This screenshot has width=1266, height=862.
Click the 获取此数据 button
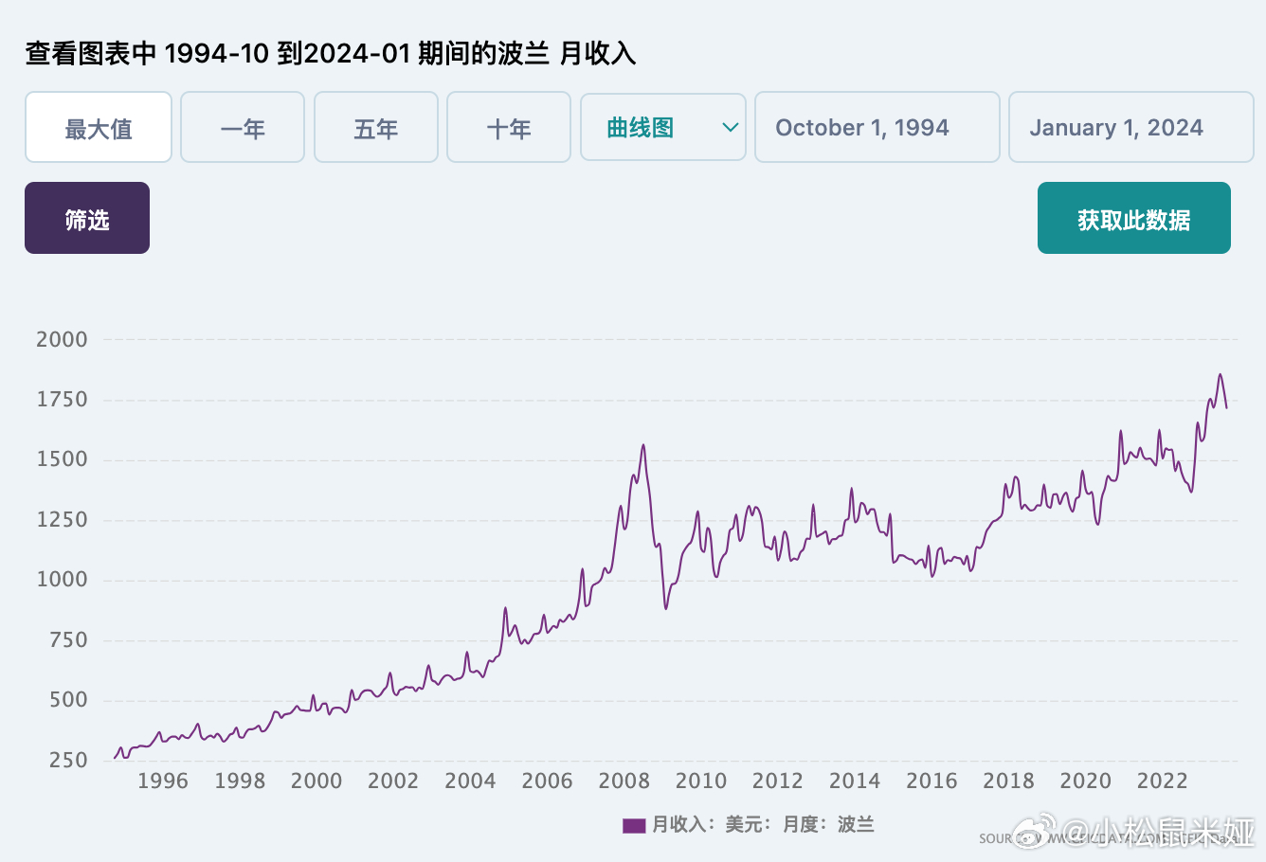point(1133,219)
